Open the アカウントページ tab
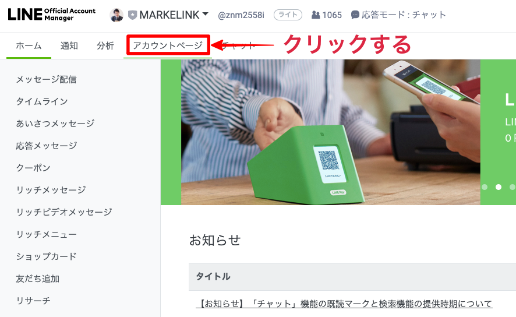Screen dimensions: 516x317 168,45
